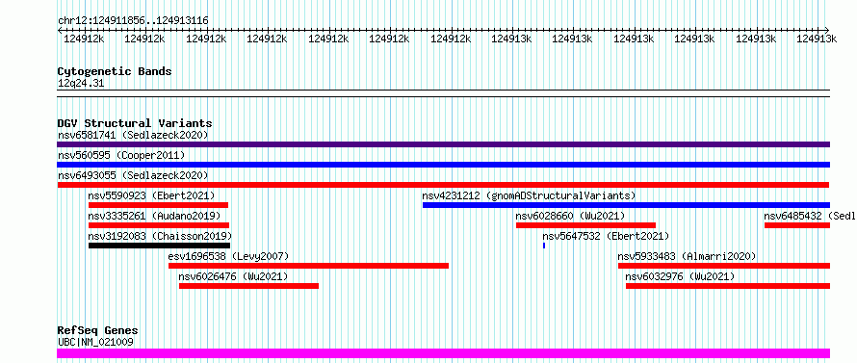857x363 pixels.
Task: Select the red nsv3335261 variant bar
Action: (159, 225)
